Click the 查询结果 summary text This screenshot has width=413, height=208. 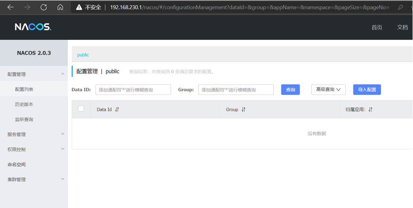coord(172,71)
